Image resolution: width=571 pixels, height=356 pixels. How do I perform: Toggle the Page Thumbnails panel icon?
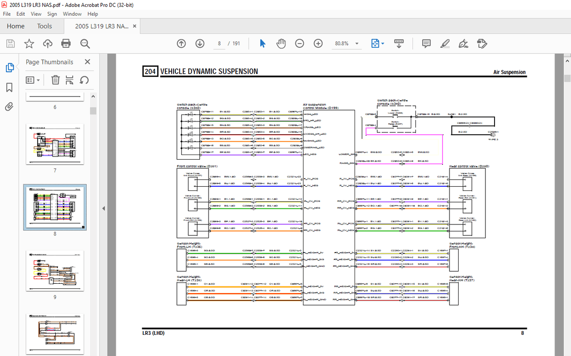click(x=9, y=68)
